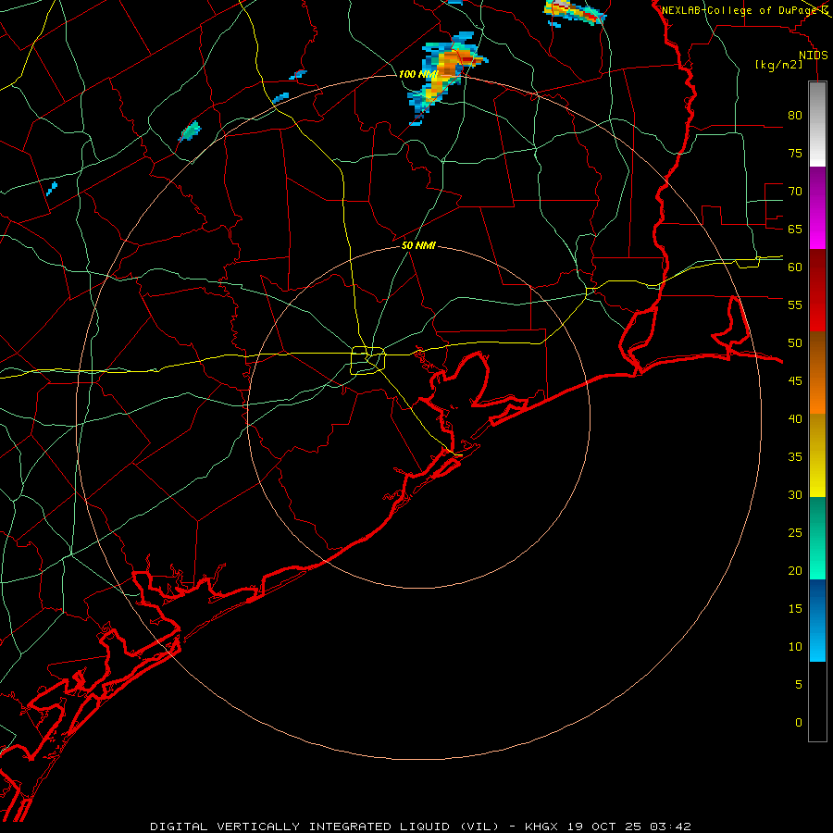Click the [kg/m2] units label

(x=778, y=65)
